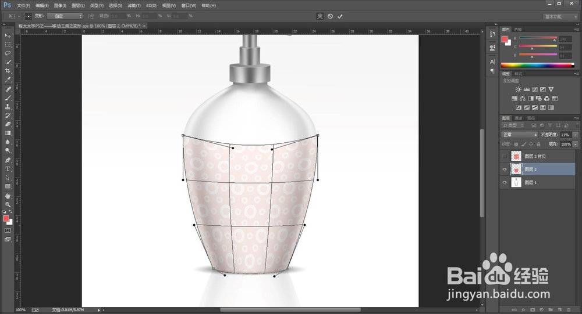Open the 编辑(E) menu
The image size is (582, 314).
(x=42, y=6)
